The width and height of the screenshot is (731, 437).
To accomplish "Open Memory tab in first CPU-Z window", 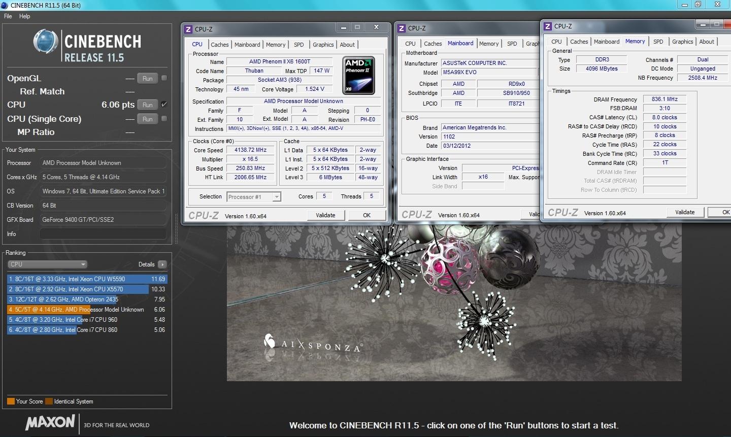I will click(x=276, y=45).
